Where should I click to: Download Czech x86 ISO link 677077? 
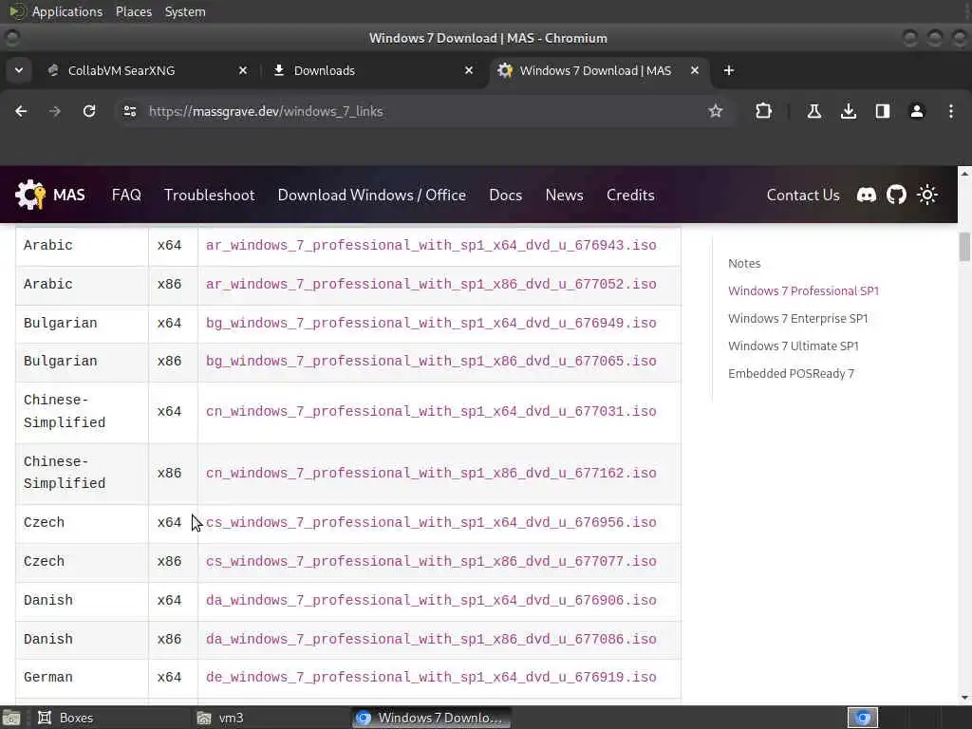(x=431, y=562)
